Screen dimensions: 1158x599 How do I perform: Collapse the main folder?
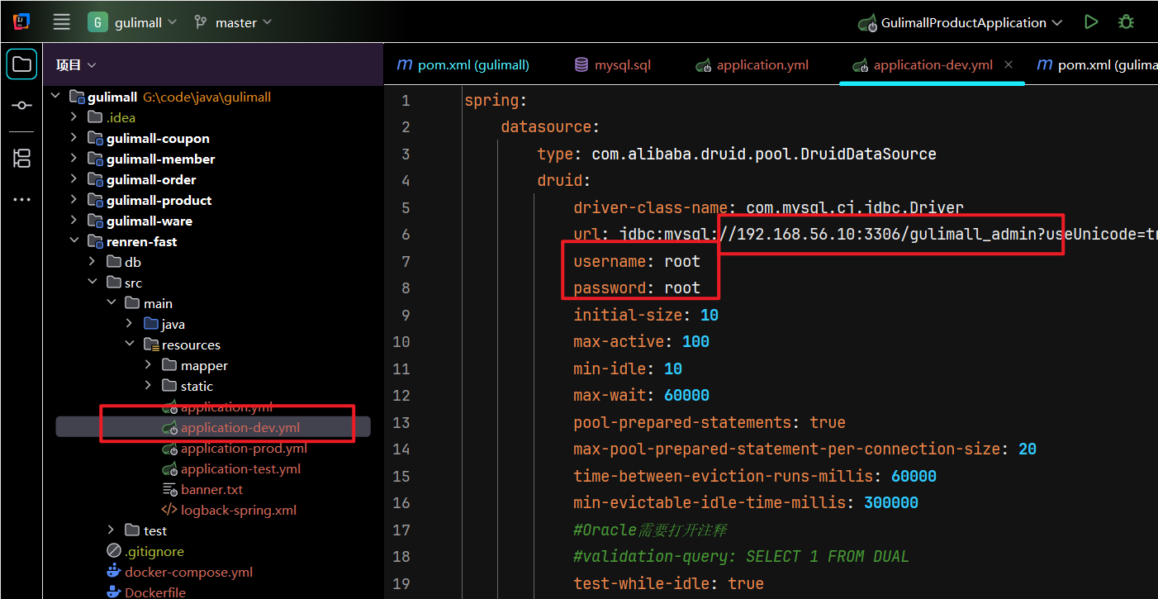coord(112,303)
